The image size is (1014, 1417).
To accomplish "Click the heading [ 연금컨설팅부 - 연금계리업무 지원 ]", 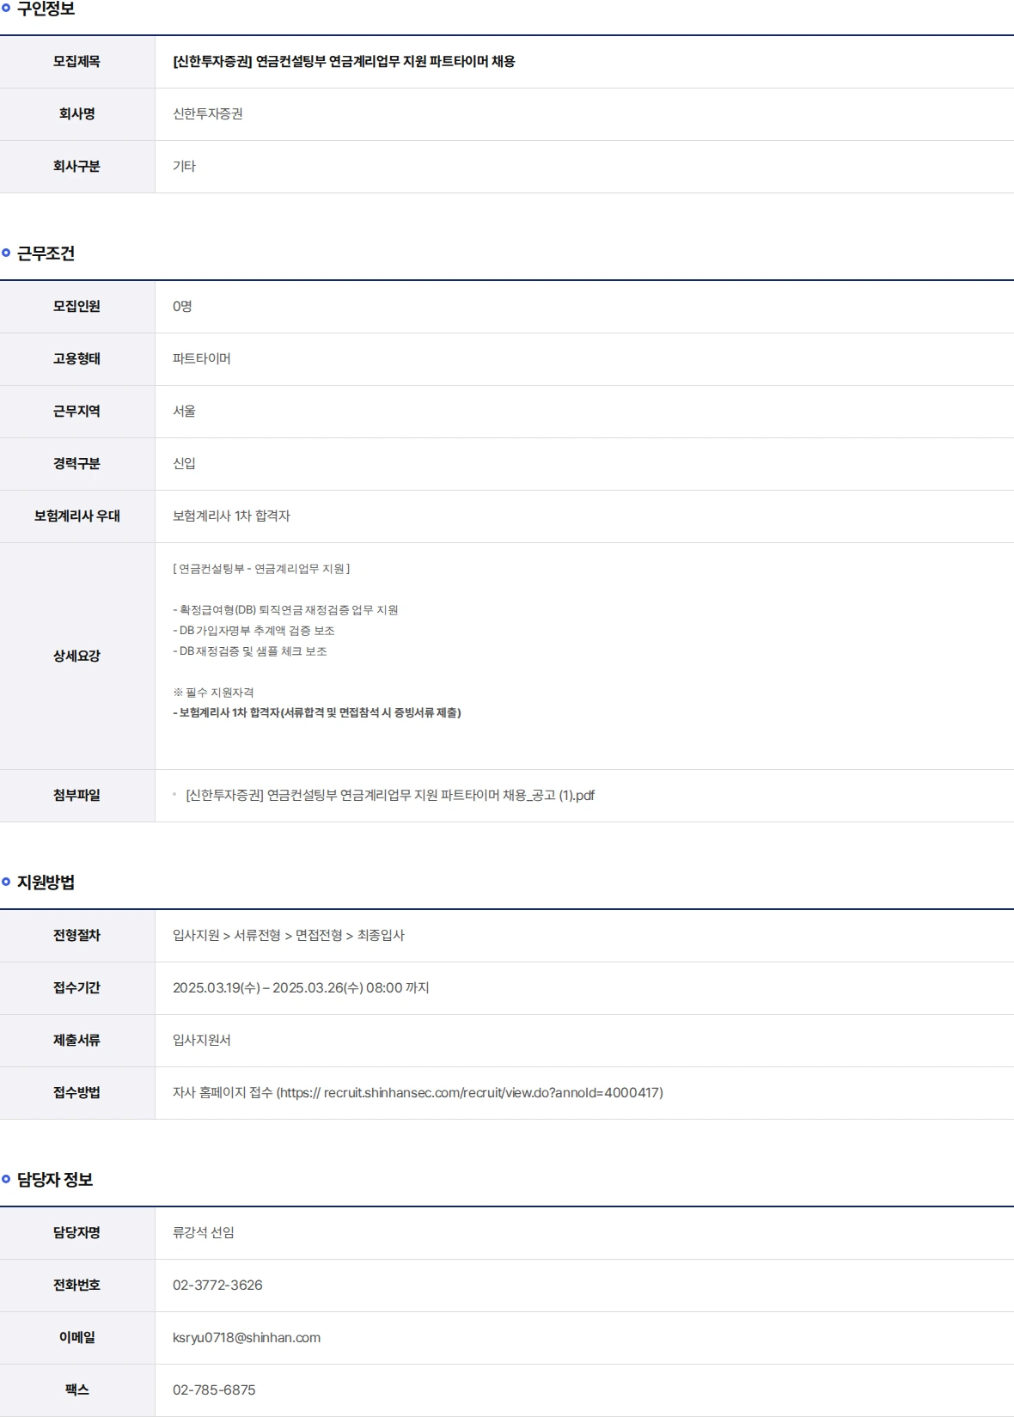I will pyautogui.click(x=261, y=569).
